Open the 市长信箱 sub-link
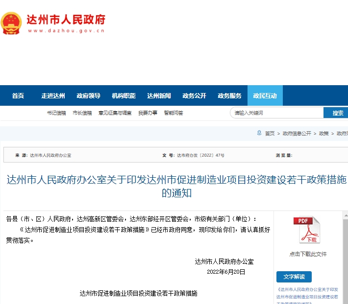Screen dimensions: 348x304 click(x=82, y=113)
